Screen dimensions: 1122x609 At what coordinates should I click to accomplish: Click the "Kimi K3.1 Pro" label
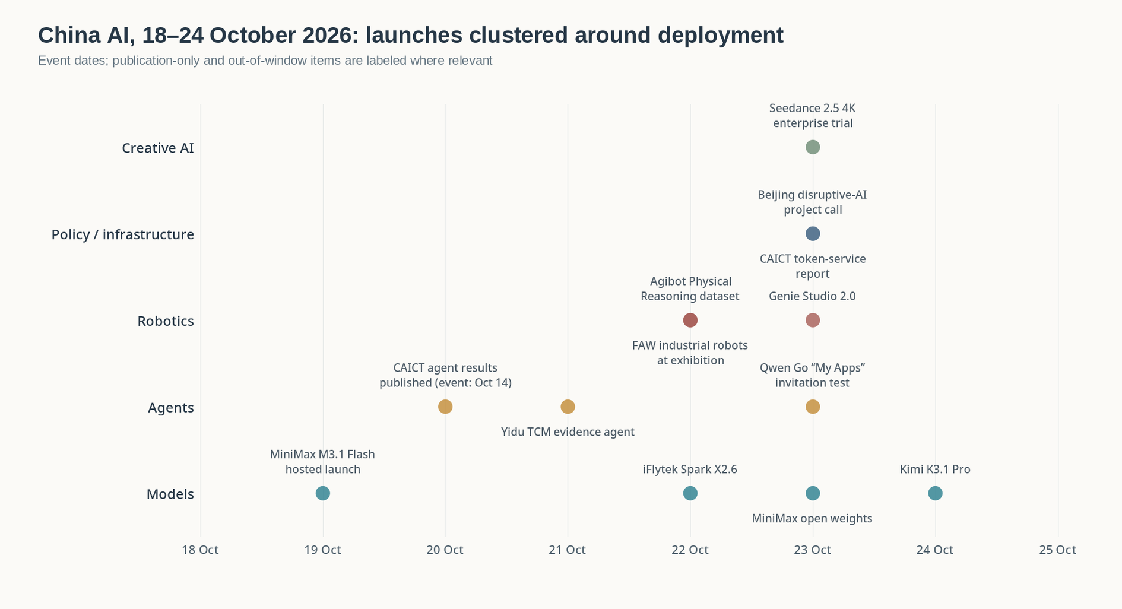tap(935, 470)
